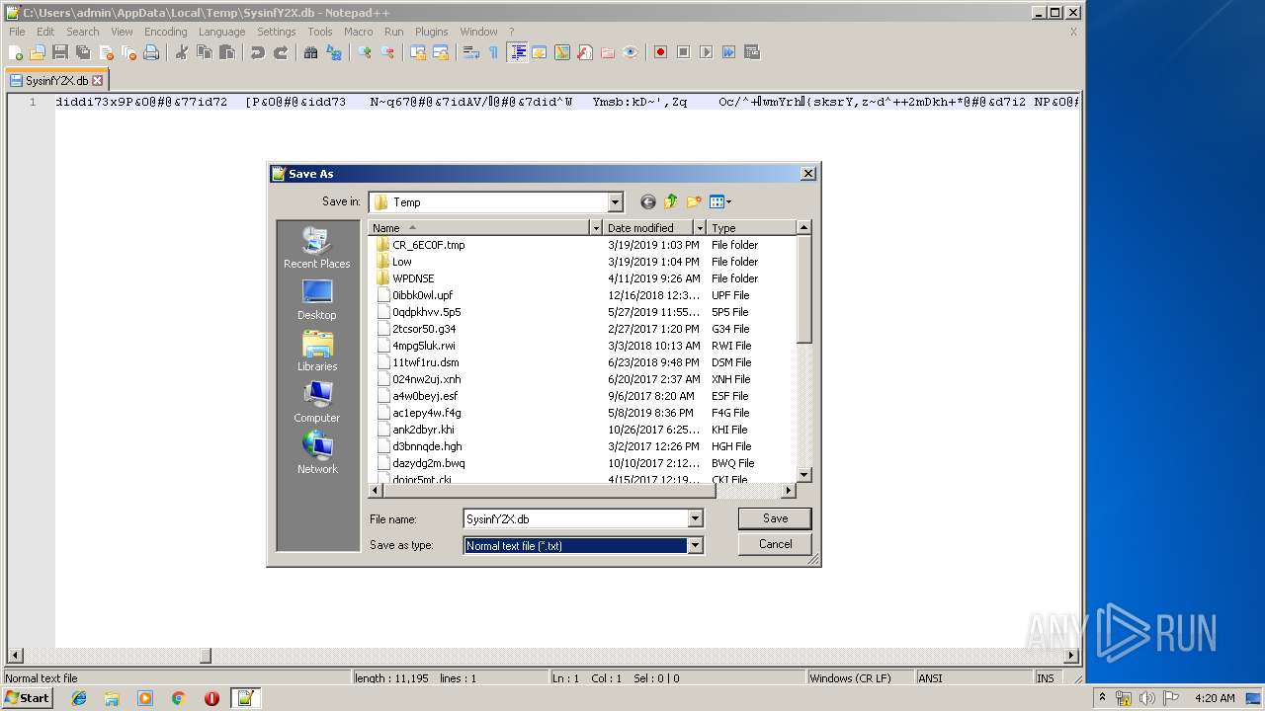1265x711 pixels.
Task: Click the Close document toolbar icon
Action: (x=106, y=52)
